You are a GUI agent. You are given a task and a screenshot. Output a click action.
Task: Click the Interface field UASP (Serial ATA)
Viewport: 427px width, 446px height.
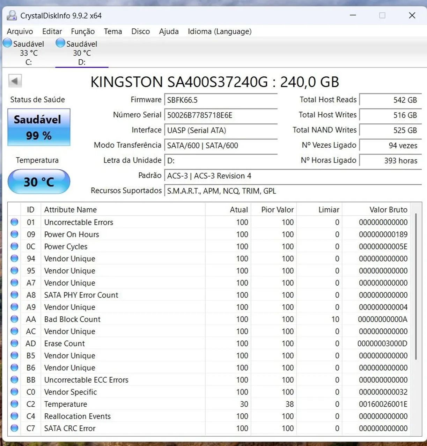click(221, 130)
